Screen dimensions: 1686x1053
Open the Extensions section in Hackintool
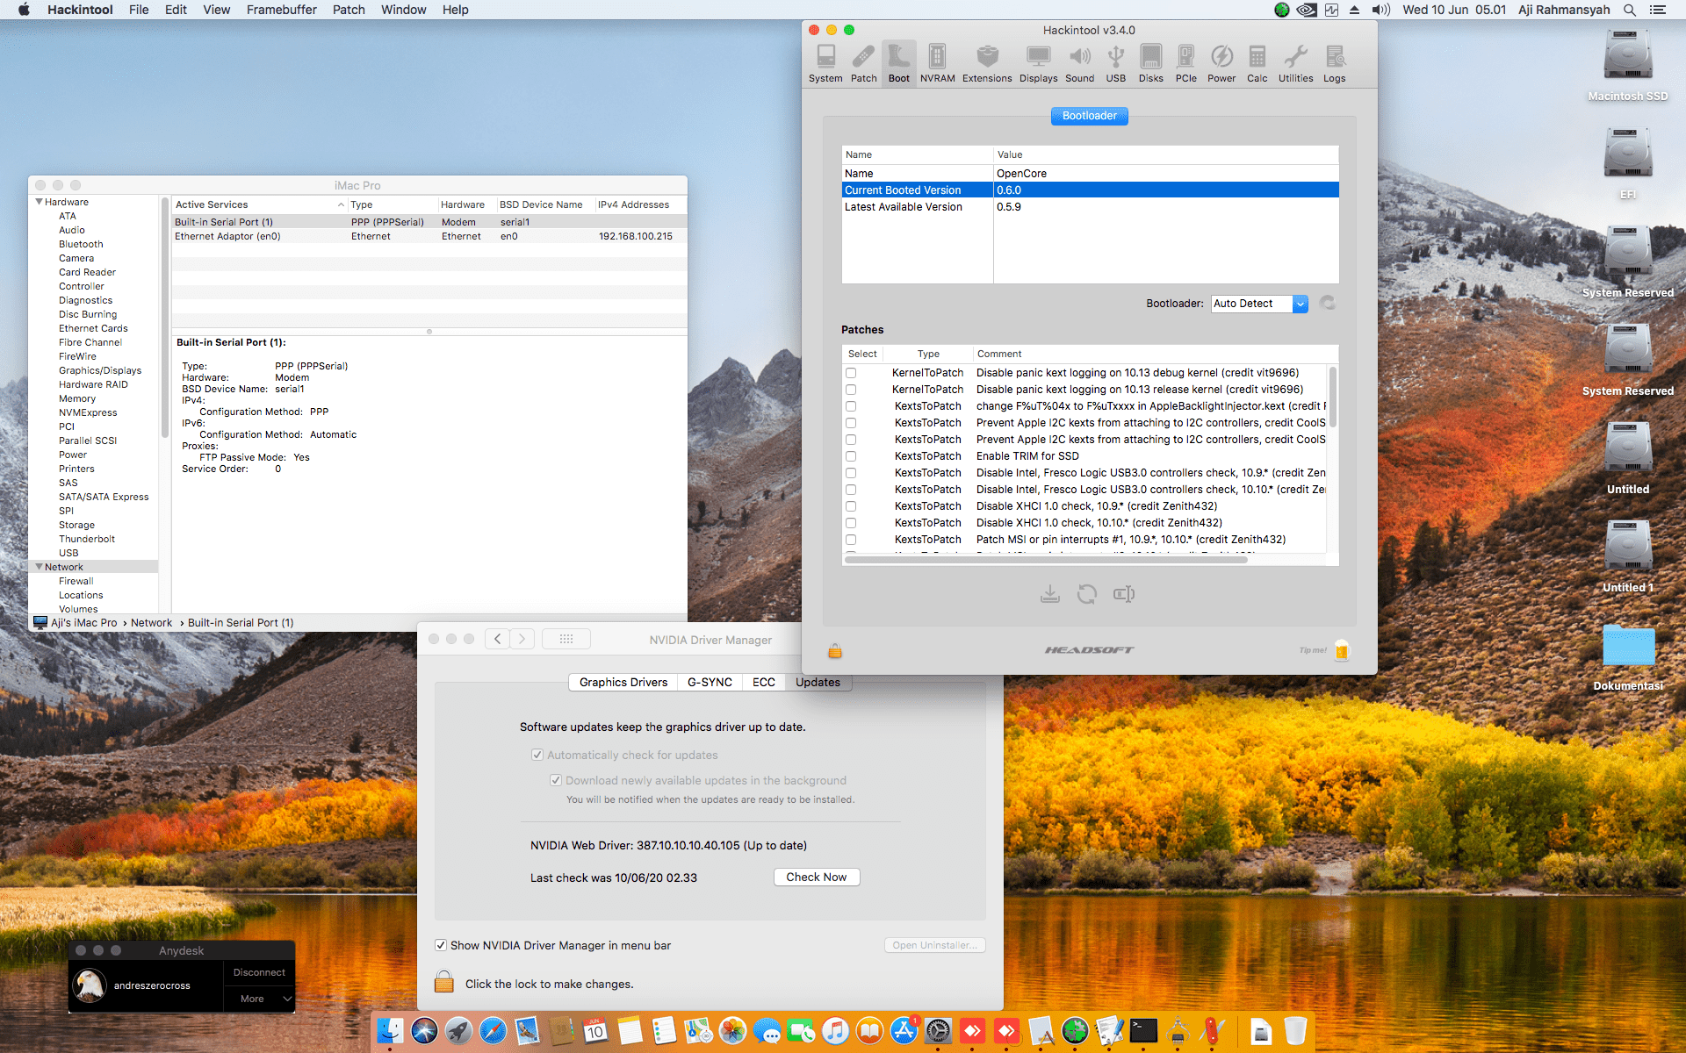pyautogui.click(x=987, y=64)
